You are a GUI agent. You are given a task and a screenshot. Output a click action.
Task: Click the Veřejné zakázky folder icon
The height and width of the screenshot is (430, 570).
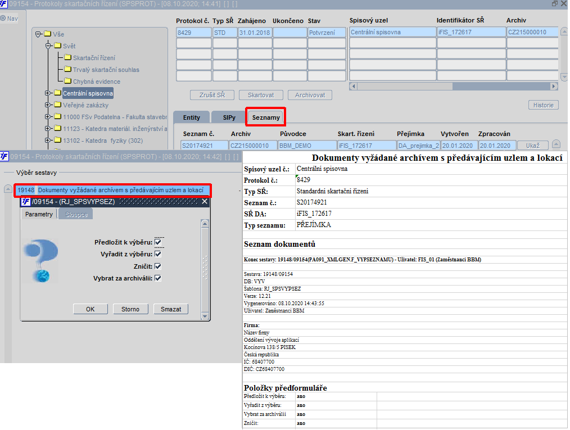[57, 105]
